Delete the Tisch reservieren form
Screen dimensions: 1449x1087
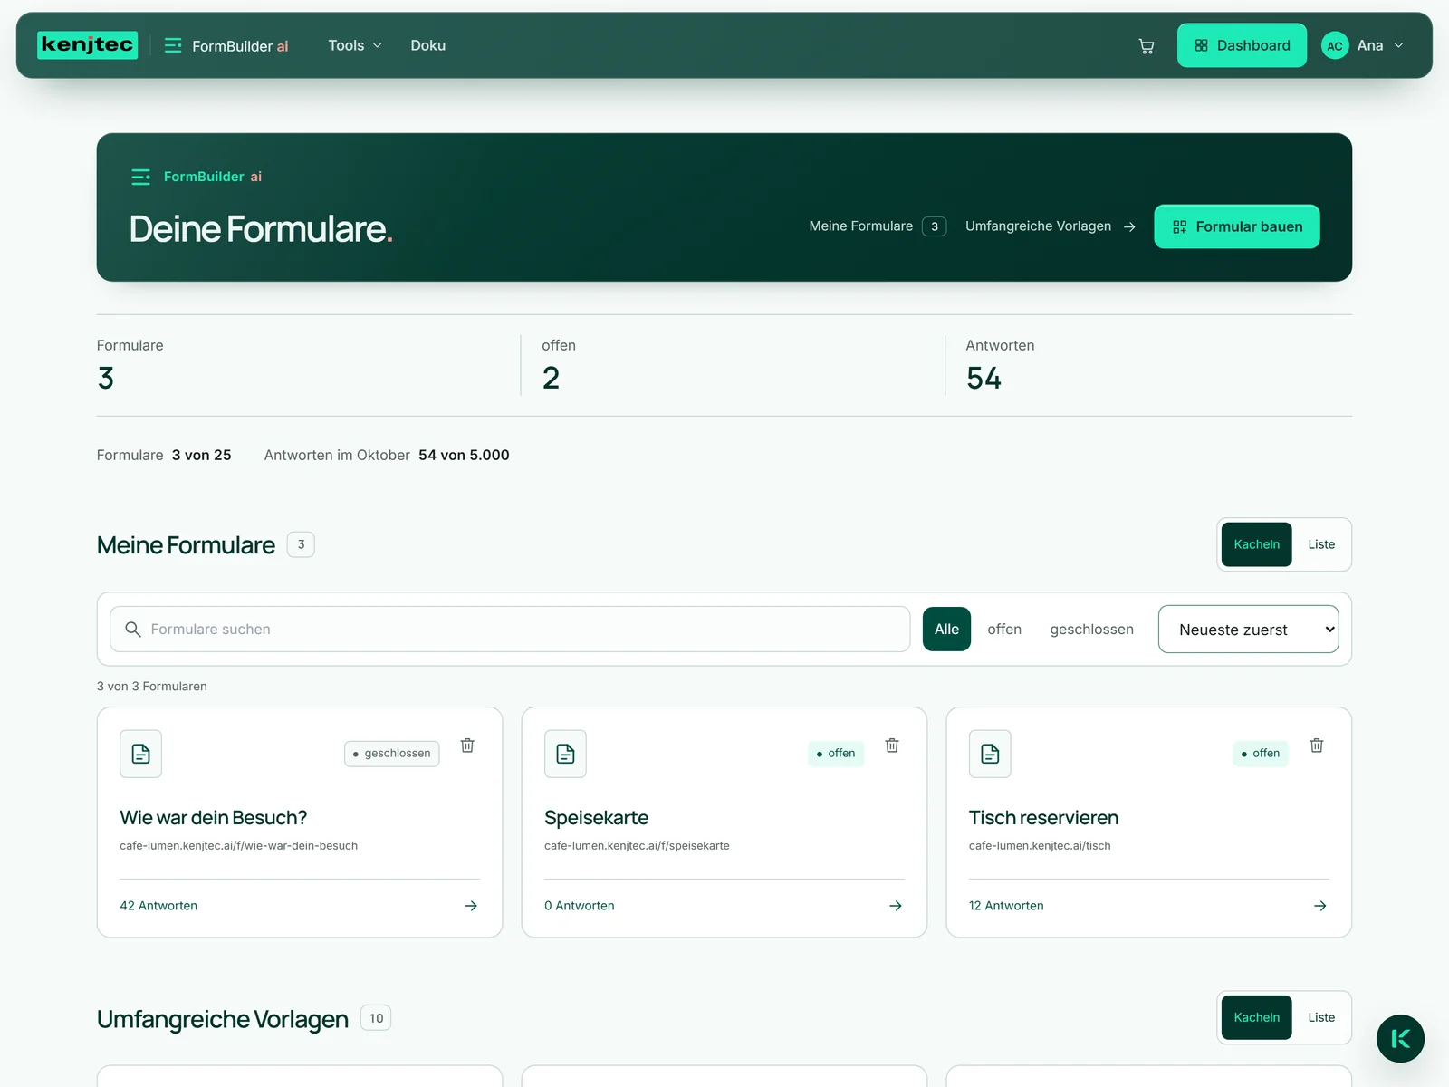tap(1317, 746)
